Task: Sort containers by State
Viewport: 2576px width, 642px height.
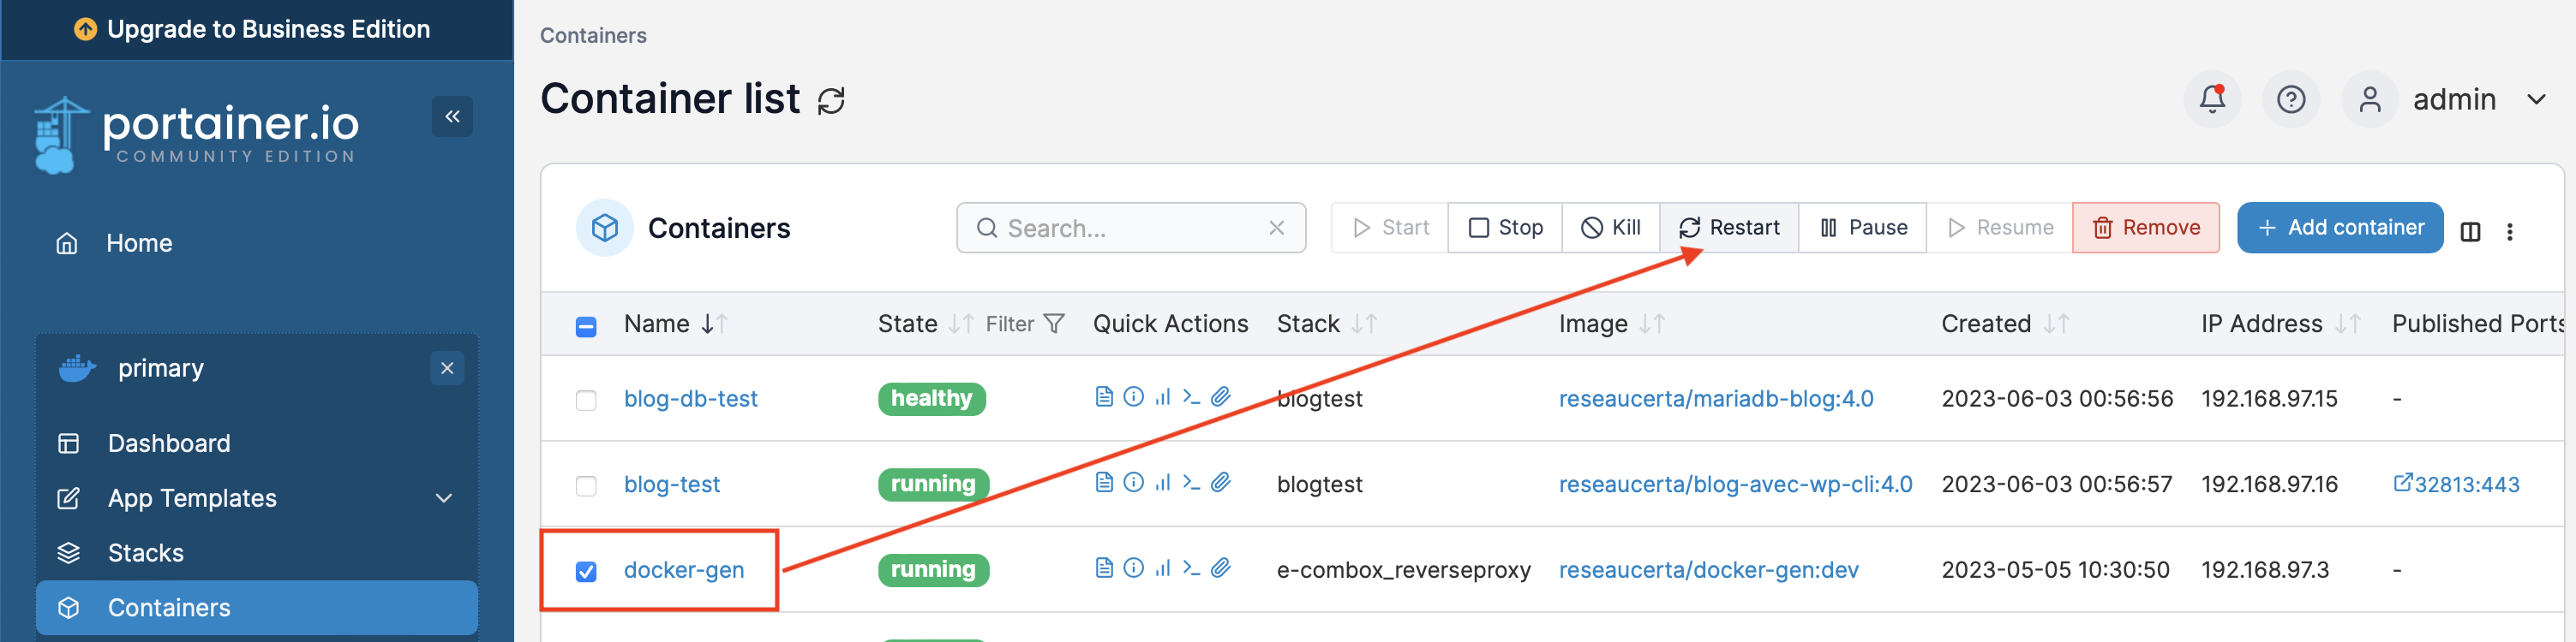Action: [x=925, y=324]
